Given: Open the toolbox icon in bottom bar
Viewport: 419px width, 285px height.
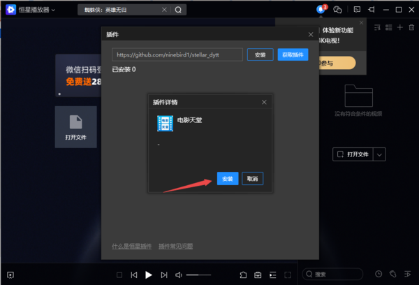Looking at the screenshot, I should click(258, 275).
